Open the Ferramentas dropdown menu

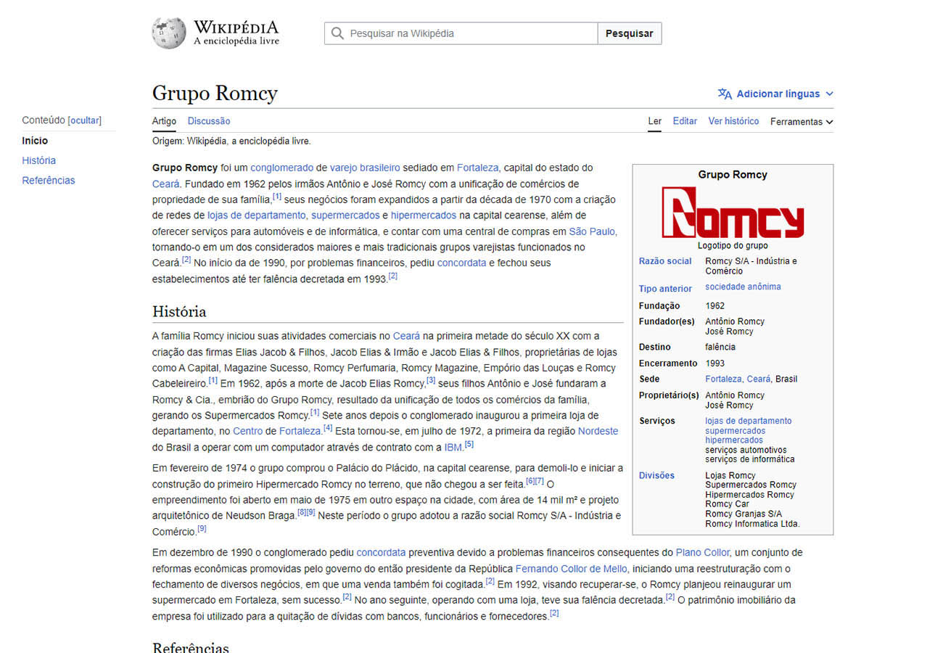click(802, 122)
